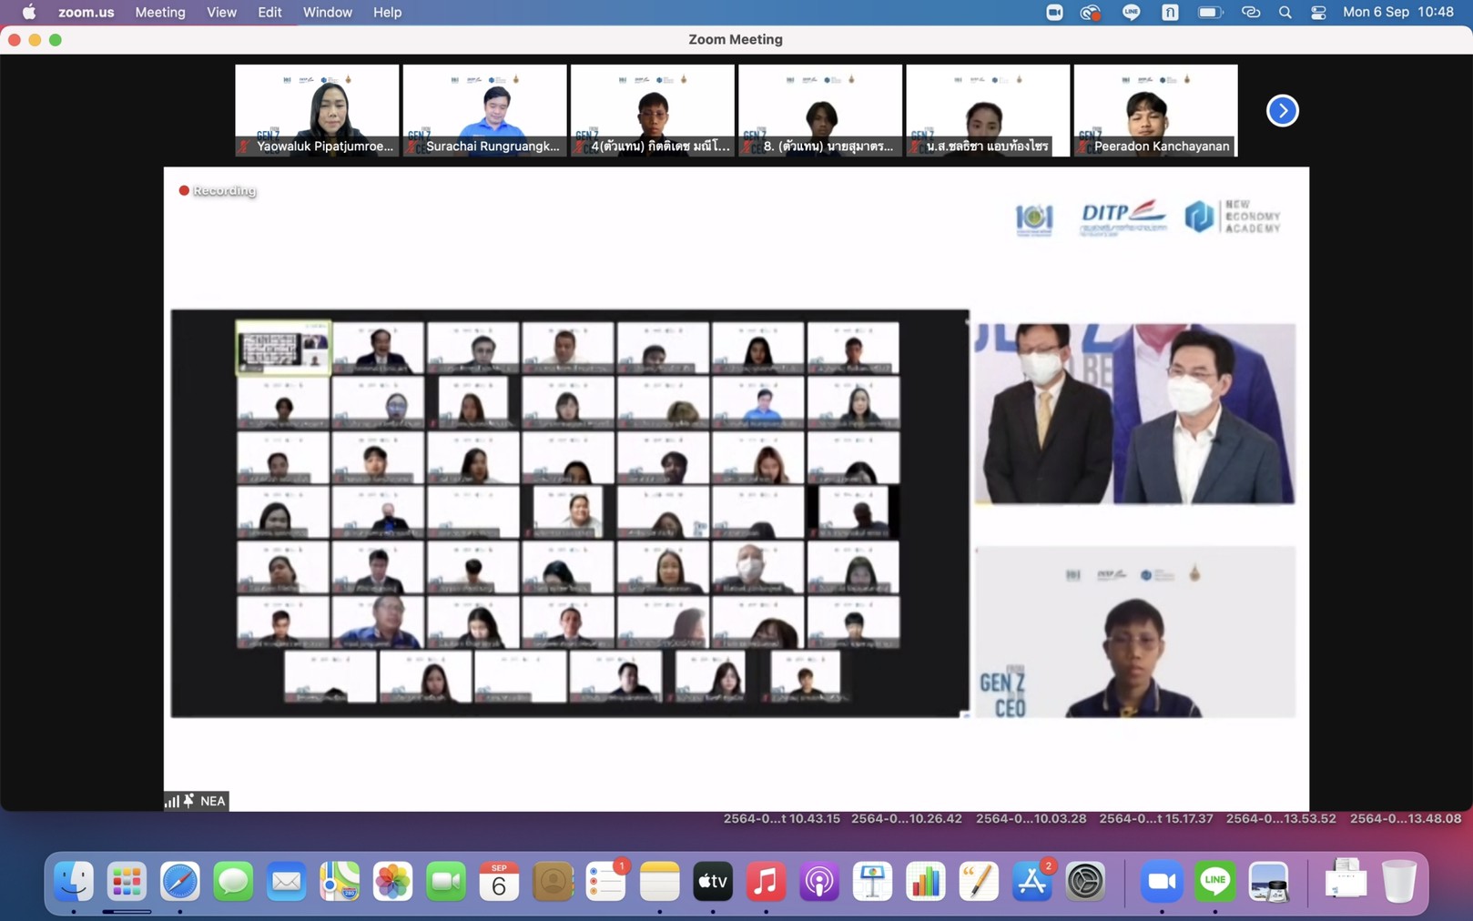
Task: Open Preview app in the Dock
Action: [1268, 881]
